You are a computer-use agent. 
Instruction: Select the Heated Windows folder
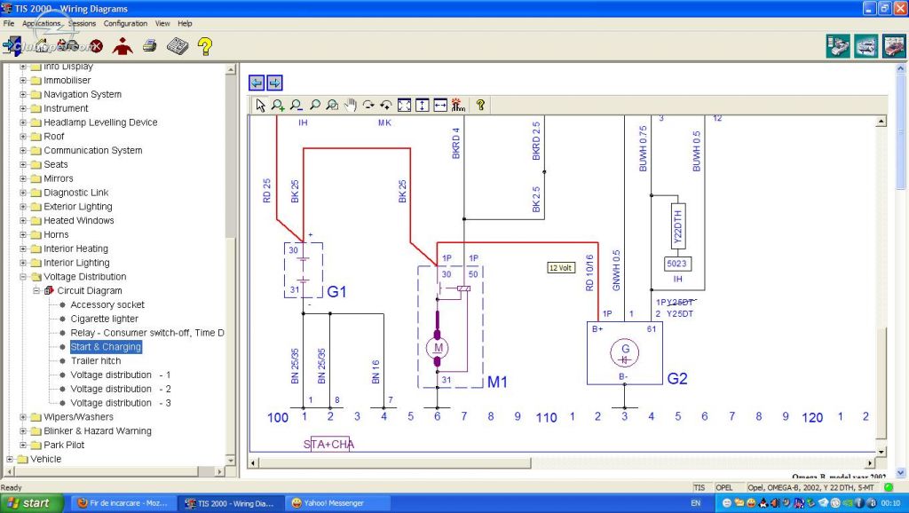pos(79,220)
